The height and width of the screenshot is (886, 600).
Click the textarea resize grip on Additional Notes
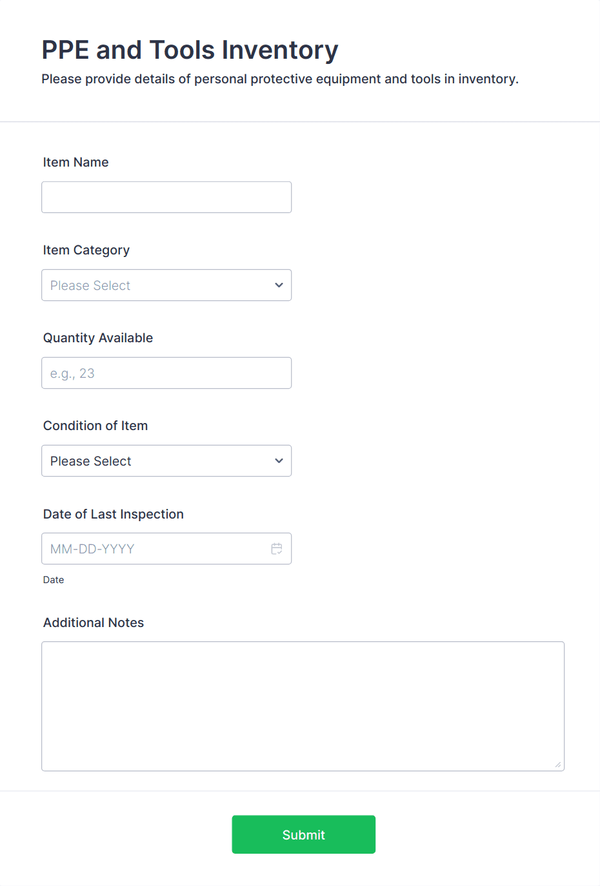[559, 765]
